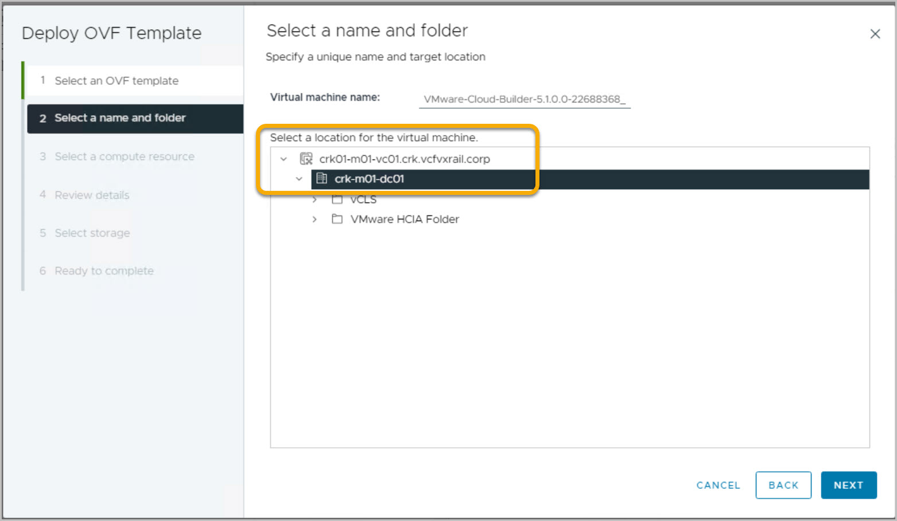Click the vCenter server icon in tree
The height and width of the screenshot is (521, 897).
(306, 159)
